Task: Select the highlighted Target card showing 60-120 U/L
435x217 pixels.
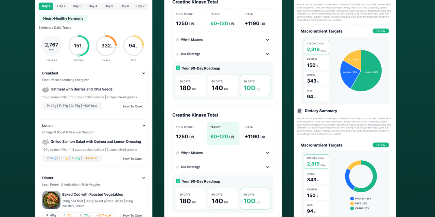Action: (x=223, y=133)
